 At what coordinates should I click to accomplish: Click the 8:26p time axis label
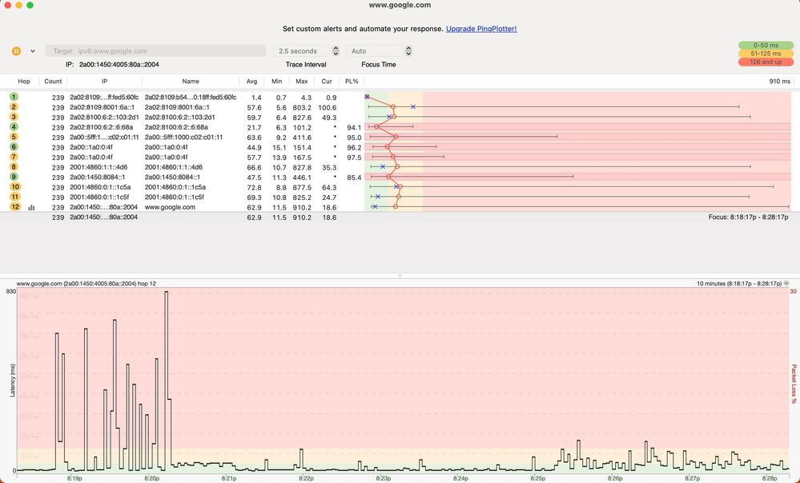click(x=615, y=478)
